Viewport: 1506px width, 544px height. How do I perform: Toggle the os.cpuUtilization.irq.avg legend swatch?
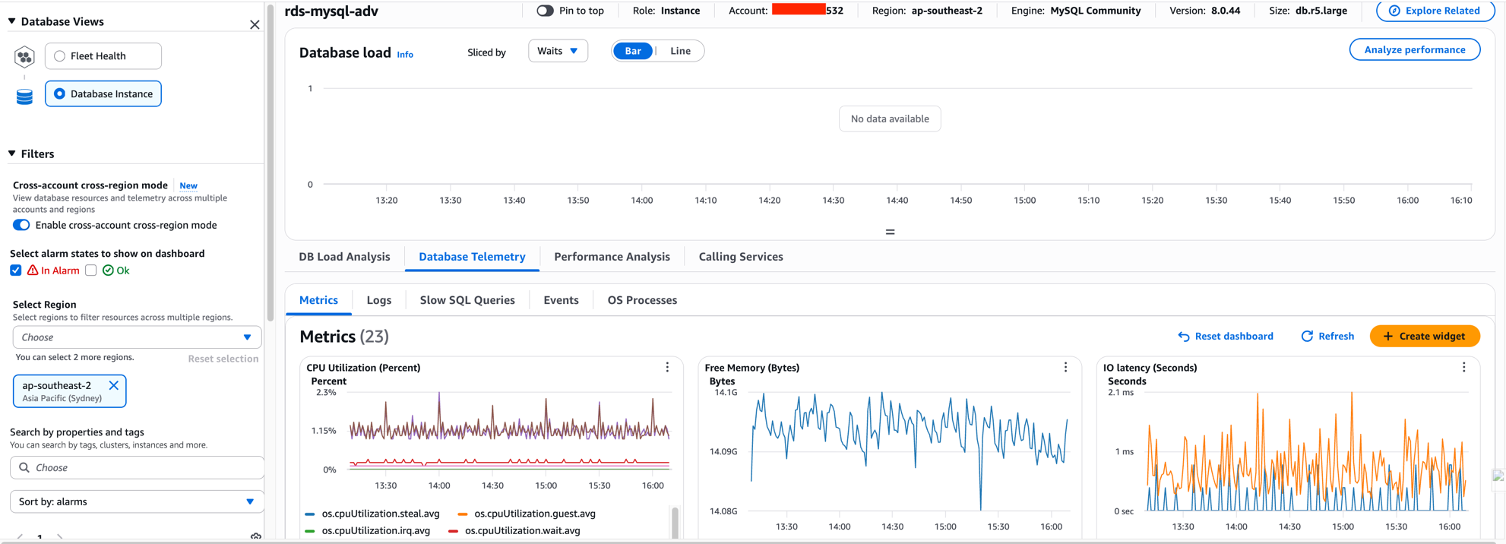310,531
